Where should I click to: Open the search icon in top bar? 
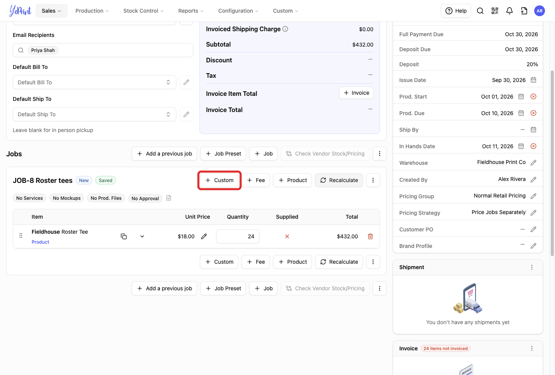click(480, 11)
